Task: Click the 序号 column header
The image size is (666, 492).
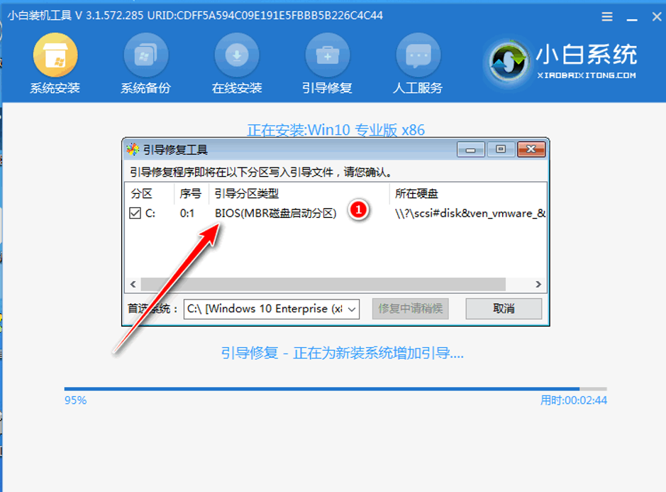Action: pos(192,194)
